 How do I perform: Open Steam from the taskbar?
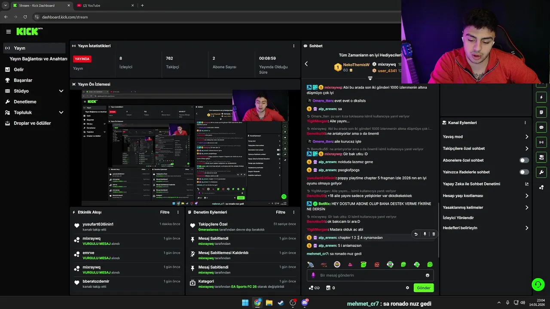click(x=281, y=303)
